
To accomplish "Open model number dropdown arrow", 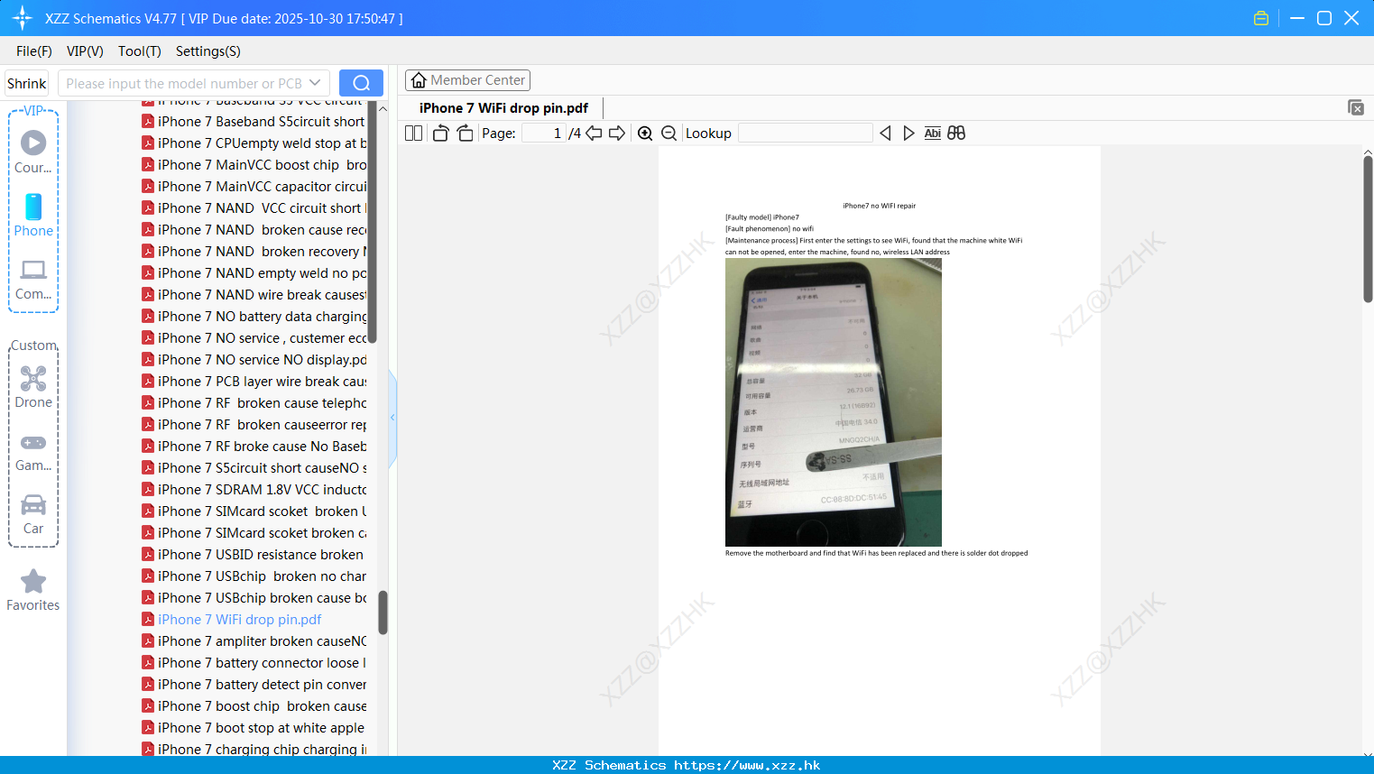I will pos(315,83).
